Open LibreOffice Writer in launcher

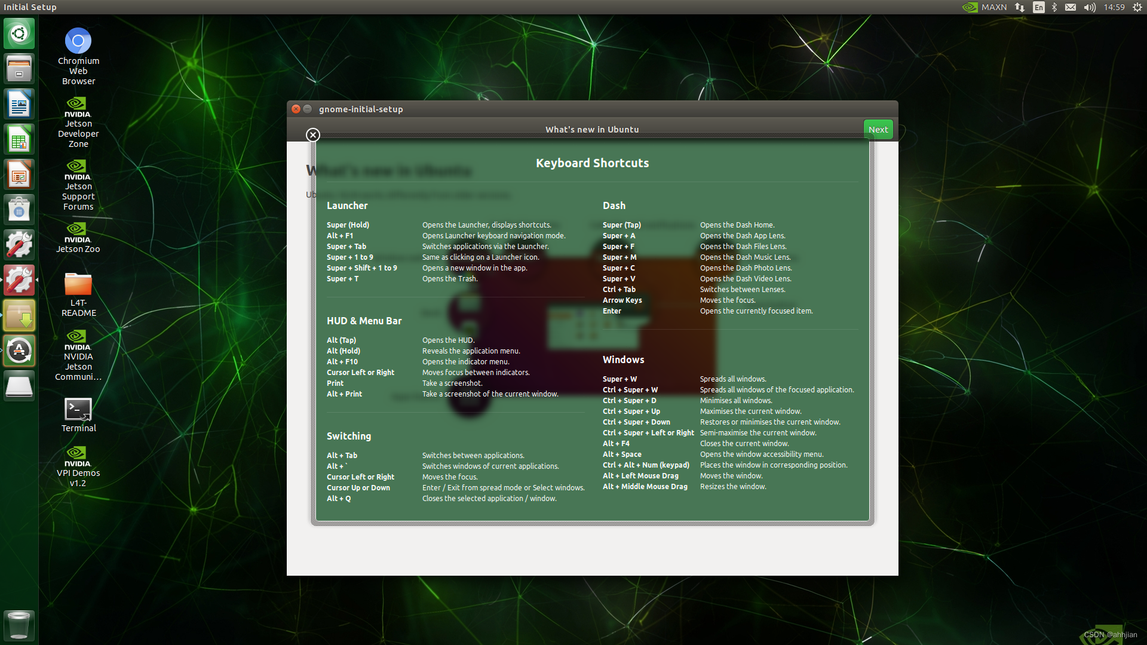tap(19, 105)
